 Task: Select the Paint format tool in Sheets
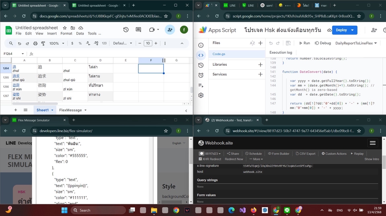click(43, 43)
